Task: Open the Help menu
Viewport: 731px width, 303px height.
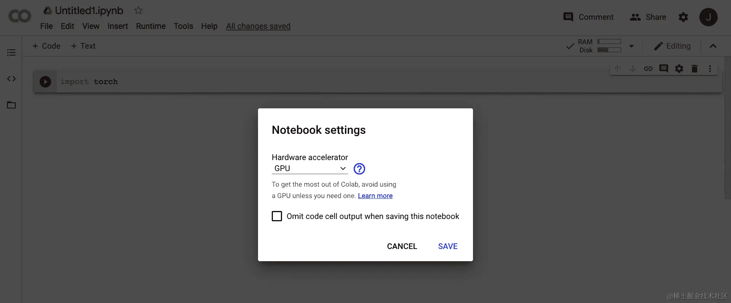Action: pos(209,26)
